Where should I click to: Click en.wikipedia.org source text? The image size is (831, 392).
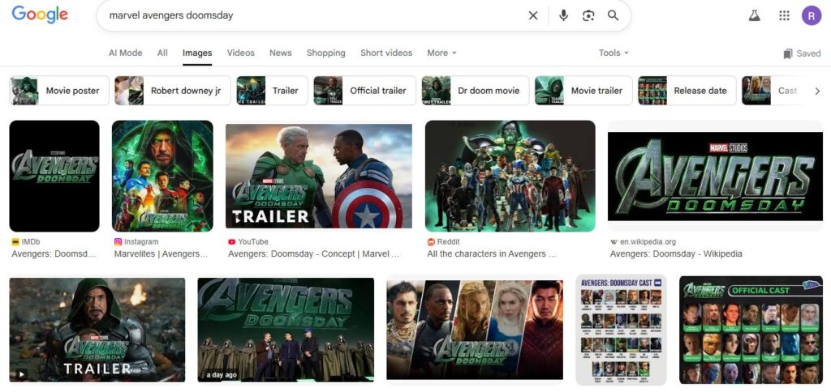point(648,241)
